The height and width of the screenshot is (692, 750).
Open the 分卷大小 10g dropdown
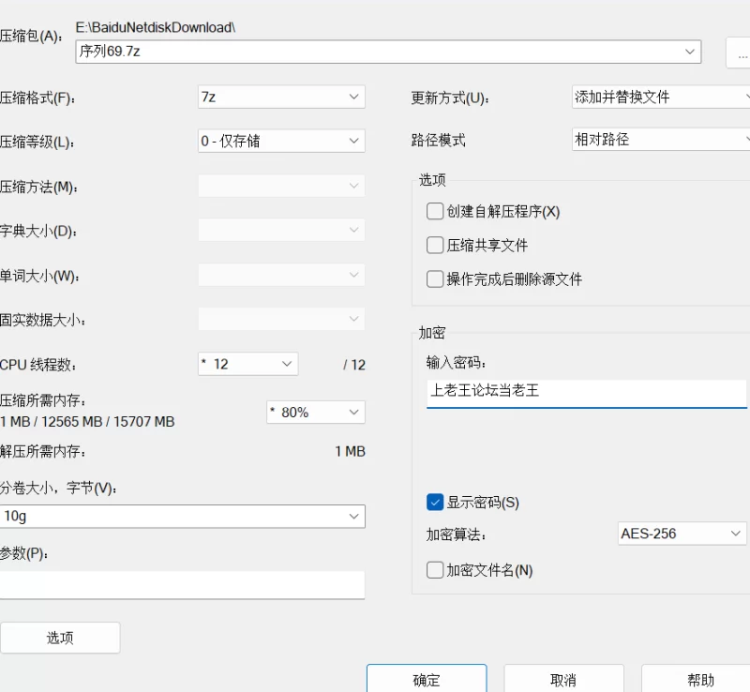[x=182, y=517]
